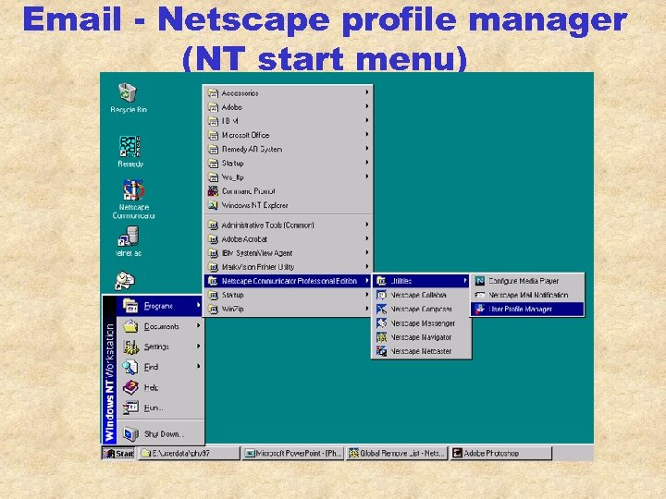This screenshot has width=666, height=499.
Task: Click the Startup folder below Netscape Communicator entry
Action: (288, 295)
